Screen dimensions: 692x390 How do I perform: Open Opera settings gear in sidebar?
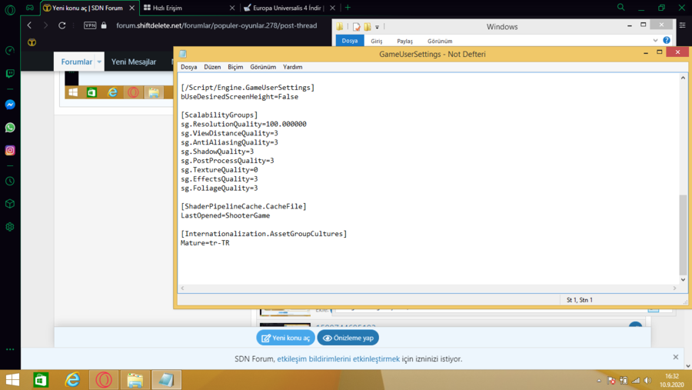(10, 227)
